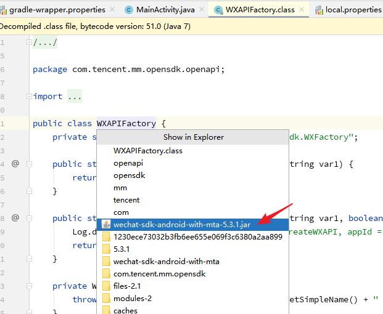
Task: Expand the folded import statements
Action: click(29, 96)
